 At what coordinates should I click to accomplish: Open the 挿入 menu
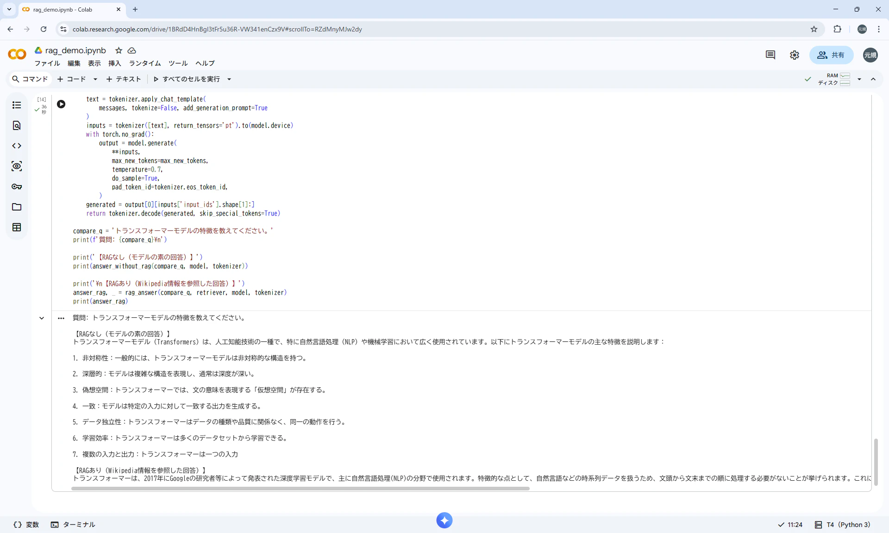click(114, 63)
